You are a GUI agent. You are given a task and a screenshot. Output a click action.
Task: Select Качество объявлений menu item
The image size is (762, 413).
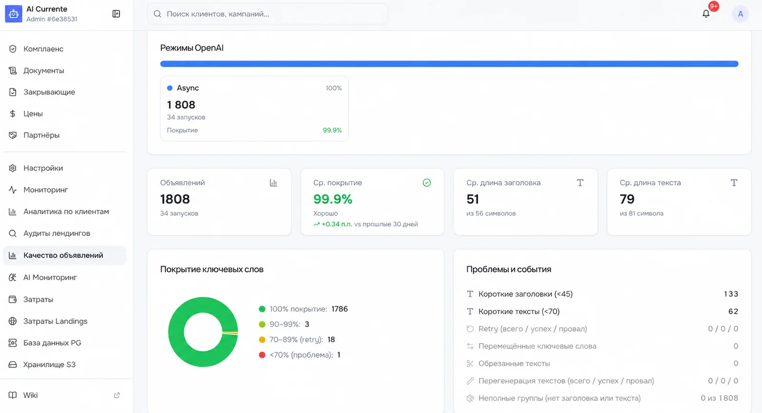click(x=65, y=256)
